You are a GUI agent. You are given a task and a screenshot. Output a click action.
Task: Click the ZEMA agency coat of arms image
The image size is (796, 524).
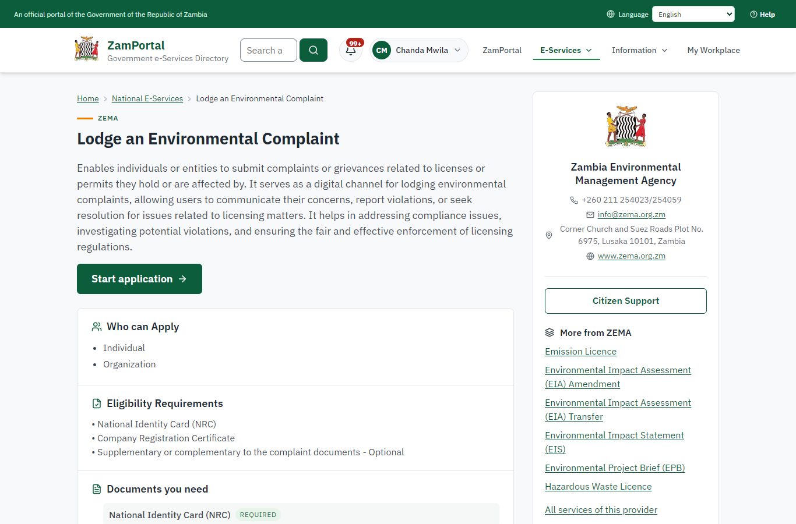click(626, 126)
